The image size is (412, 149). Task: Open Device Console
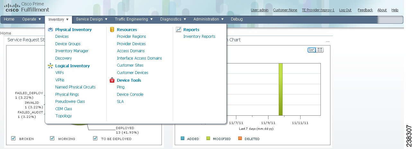(x=130, y=95)
